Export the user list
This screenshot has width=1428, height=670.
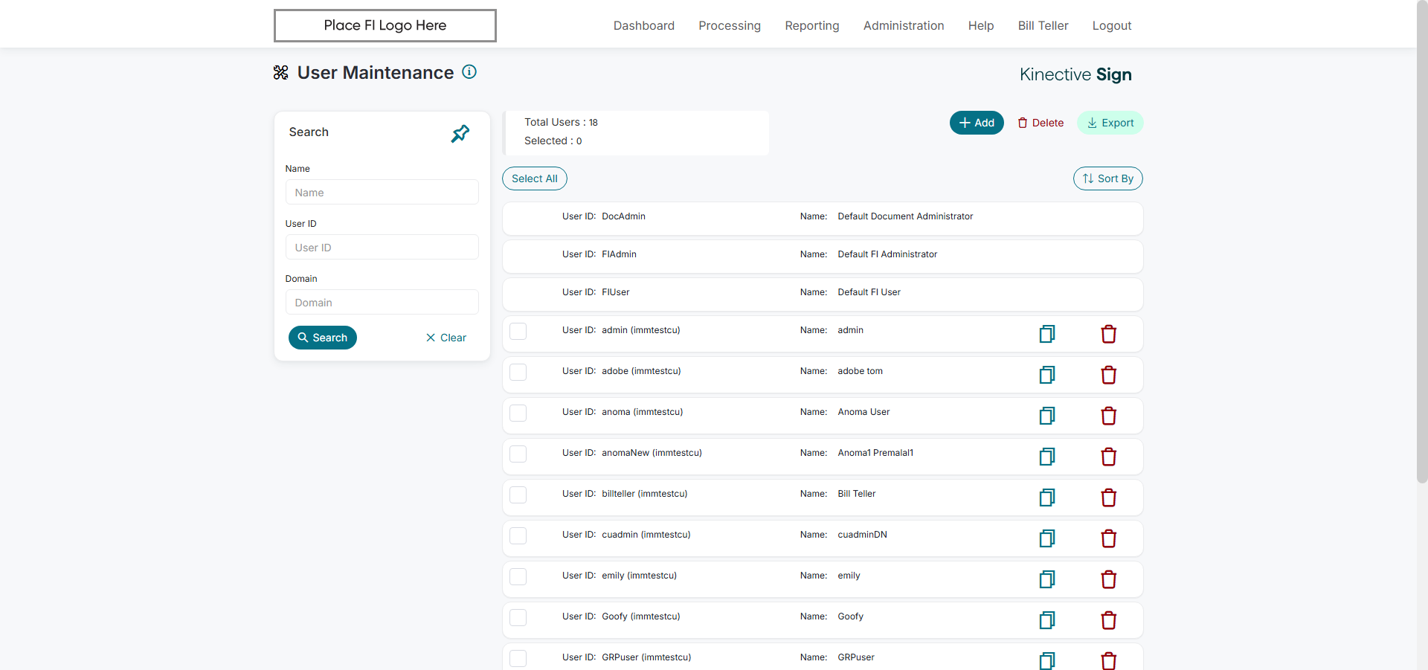click(1110, 123)
